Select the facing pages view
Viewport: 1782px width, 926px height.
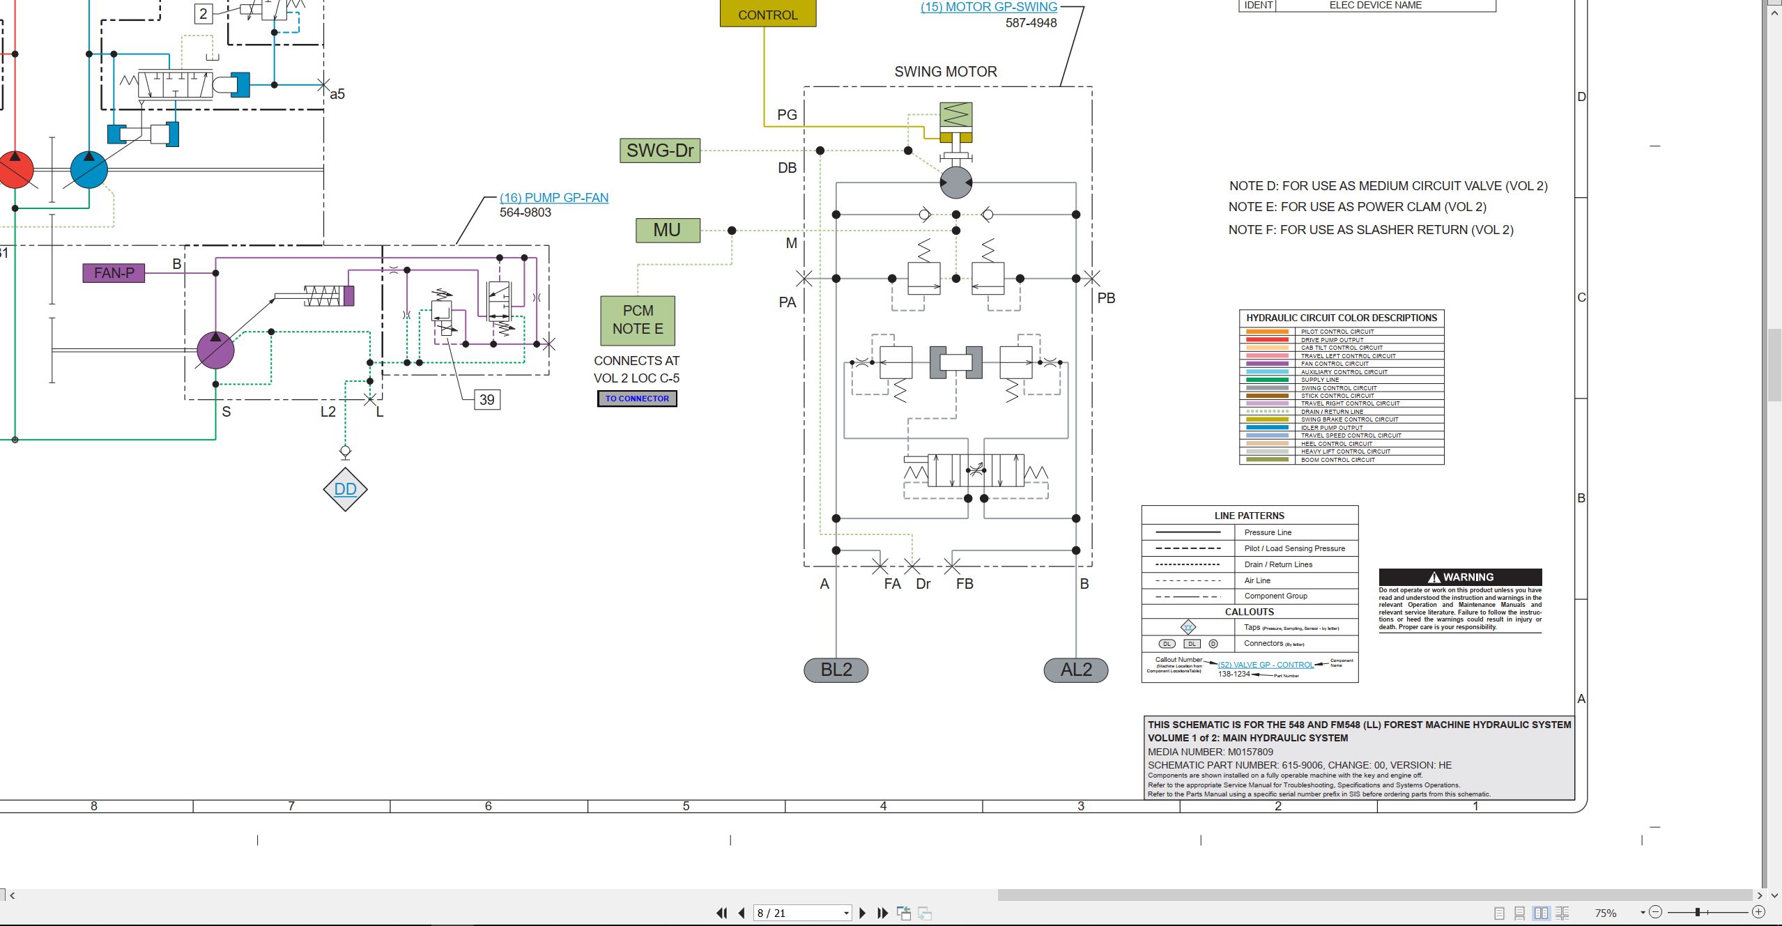[x=1541, y=913]
